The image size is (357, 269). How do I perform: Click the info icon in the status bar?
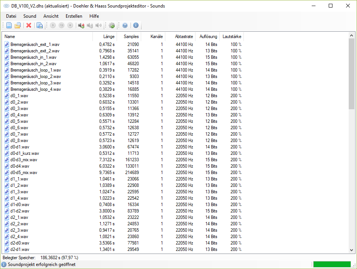(x=4, y=264)
